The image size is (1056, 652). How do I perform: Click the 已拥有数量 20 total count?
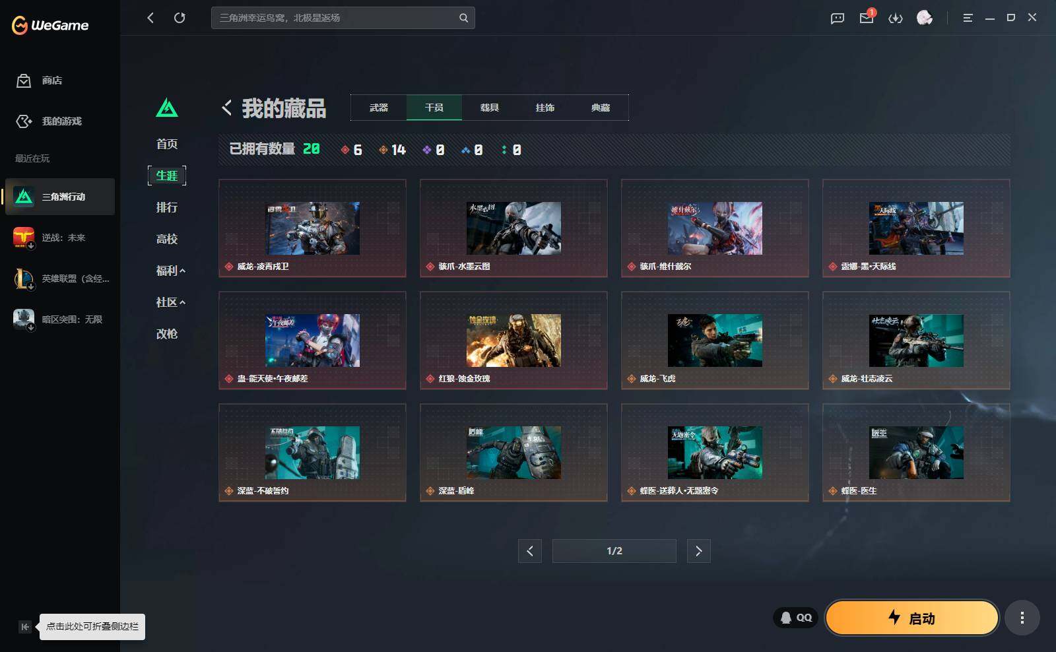pos(275,149)
